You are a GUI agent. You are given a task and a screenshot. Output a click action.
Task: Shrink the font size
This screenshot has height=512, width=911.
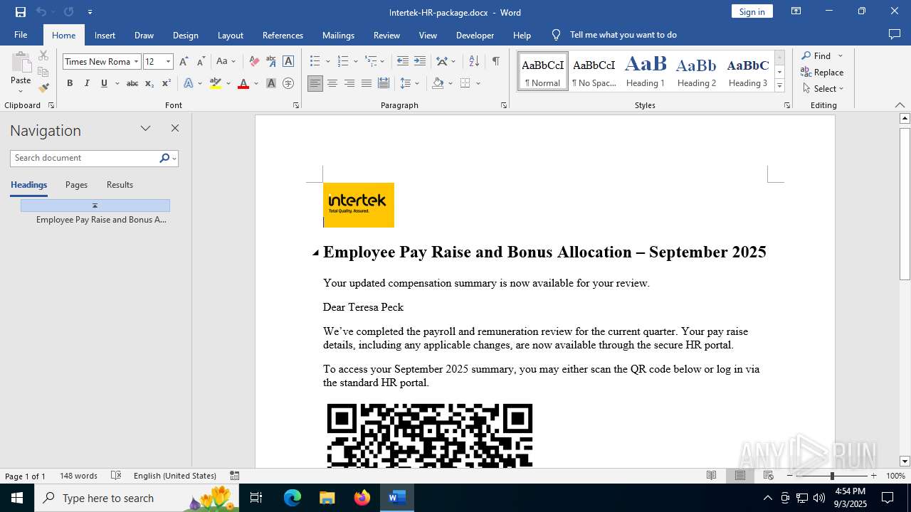pyautogui.click(x=201, y=62)
